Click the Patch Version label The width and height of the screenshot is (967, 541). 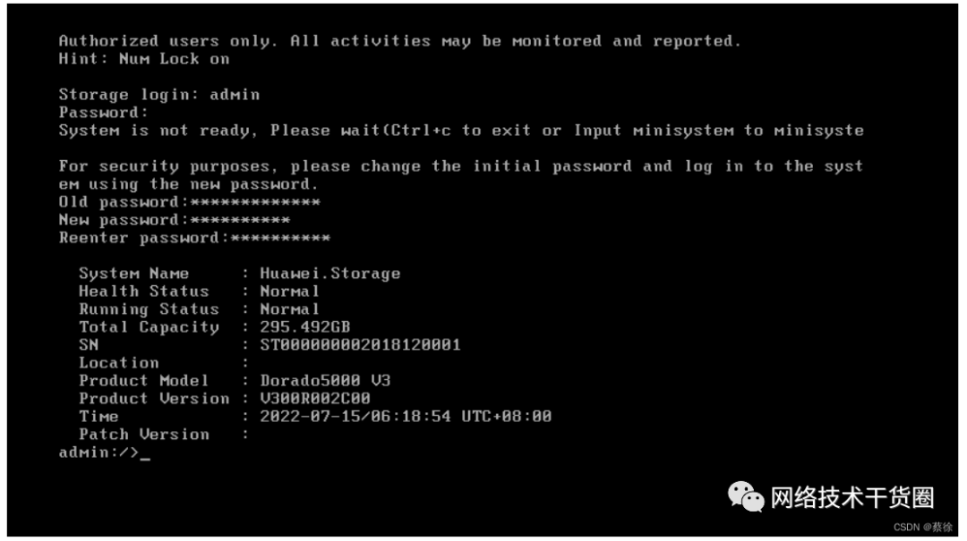pos(143,435)
